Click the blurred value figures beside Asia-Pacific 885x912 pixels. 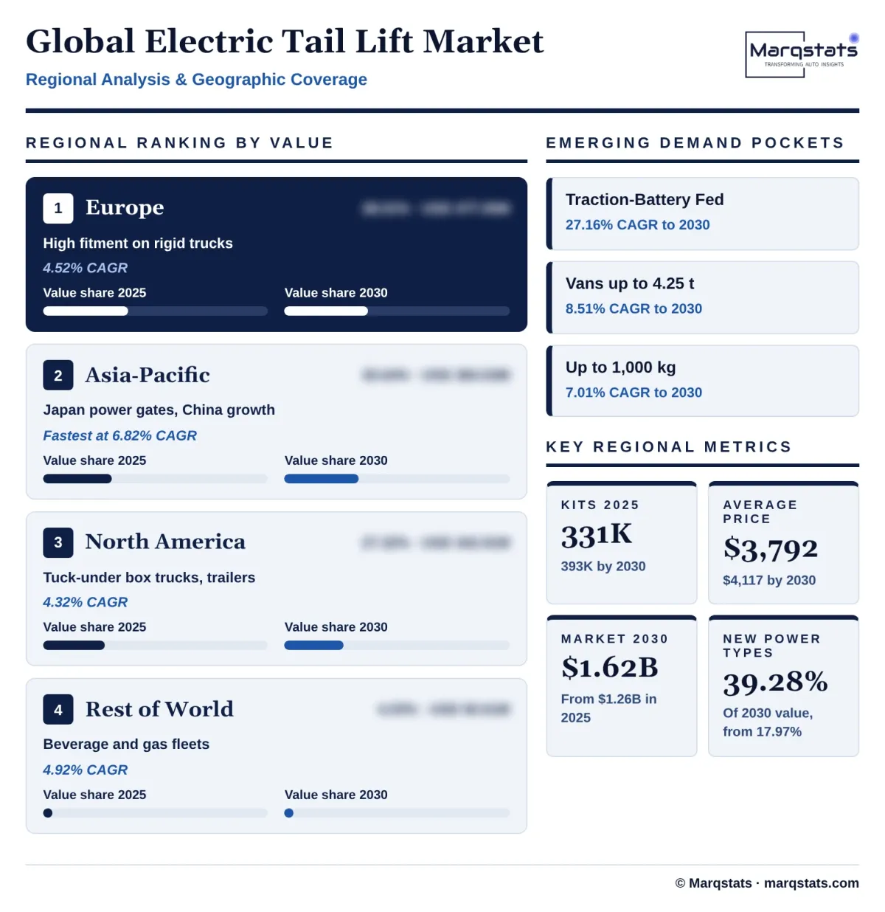[437, 376]
